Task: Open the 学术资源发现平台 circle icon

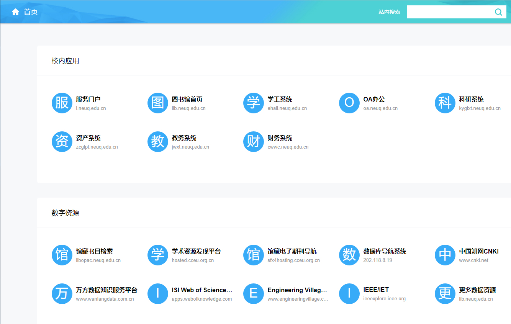Action: (158, 255)
